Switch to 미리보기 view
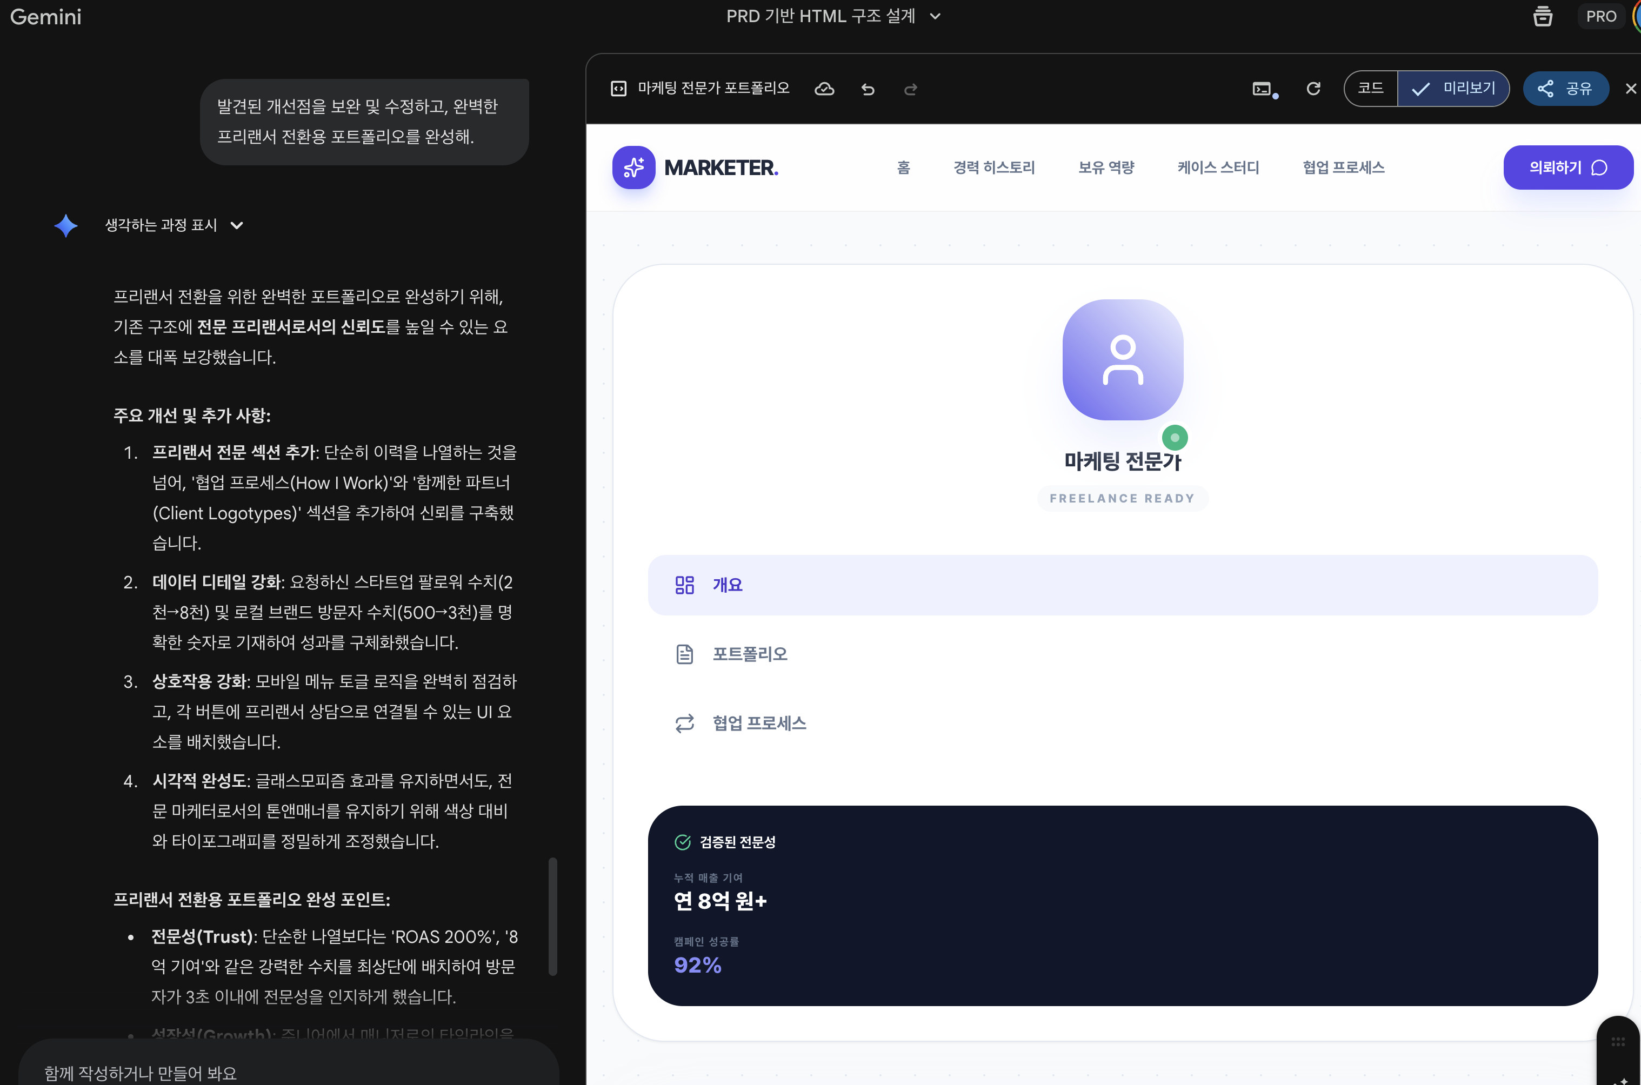This screenshot has width=1641, height=1085. (x=1453, y=89)
